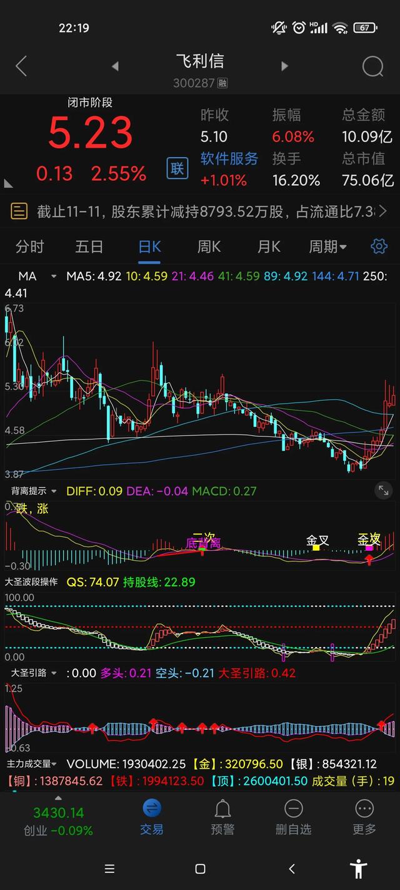Image resolution: width=400 pixels, height=890 pixels.
Task: Expand chart to fullscreen icon
Action: [383, 491]
